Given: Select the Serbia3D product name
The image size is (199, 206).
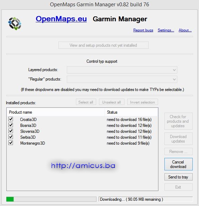Looking at the screenshot, I should pyautogui.click(x=28, y=137).
